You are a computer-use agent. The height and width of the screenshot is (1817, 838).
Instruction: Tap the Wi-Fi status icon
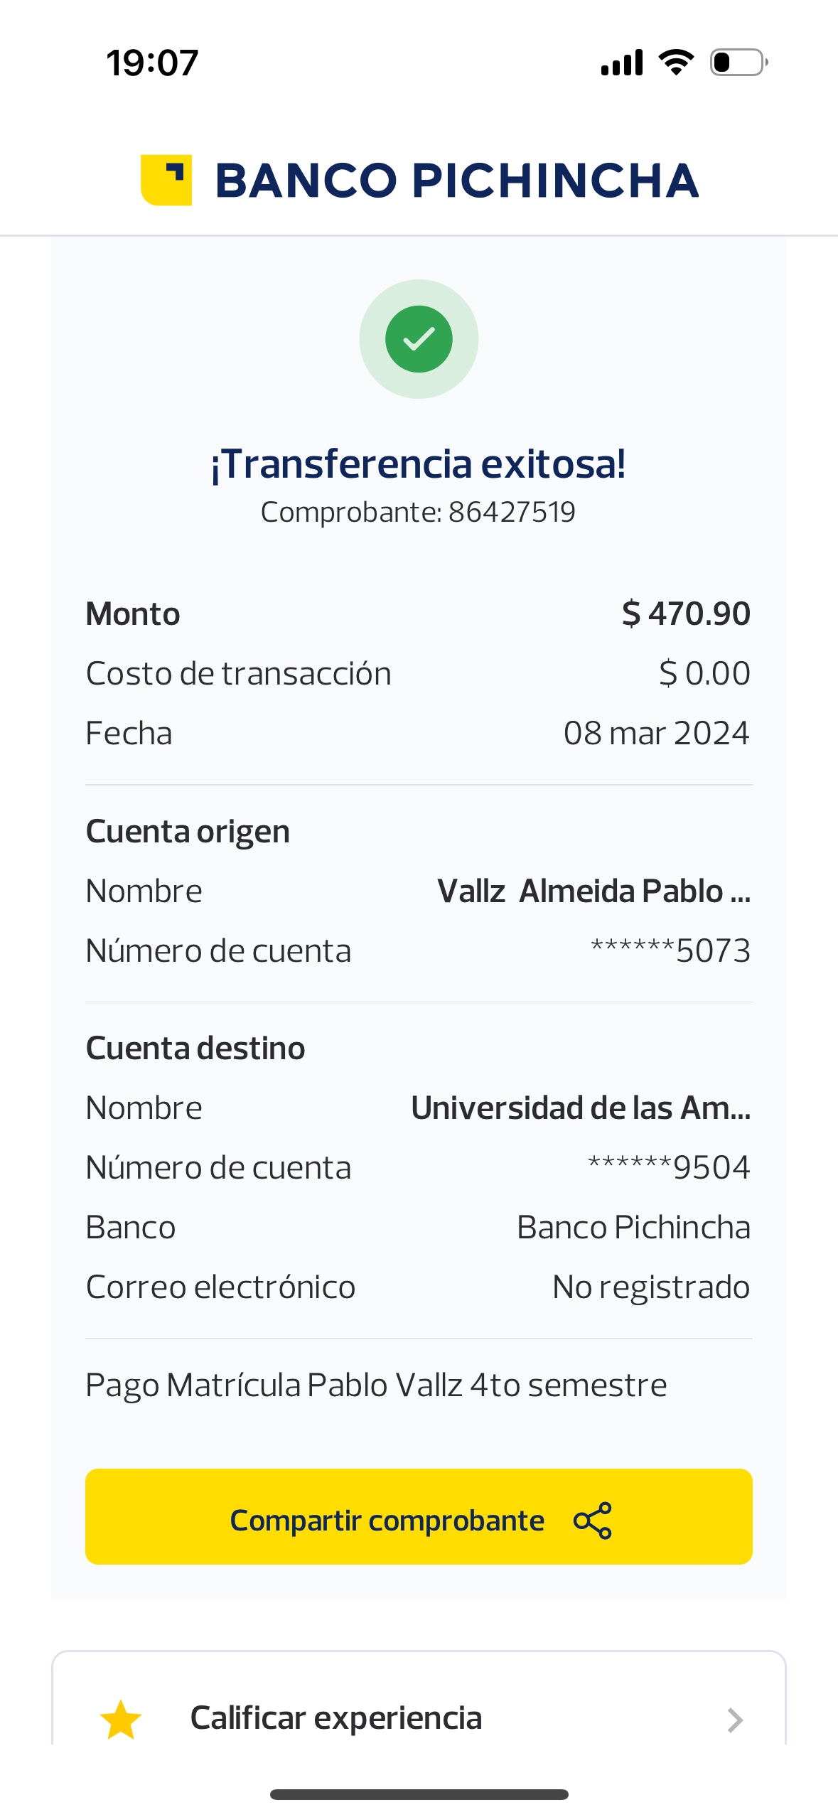[x=676, y=63]
